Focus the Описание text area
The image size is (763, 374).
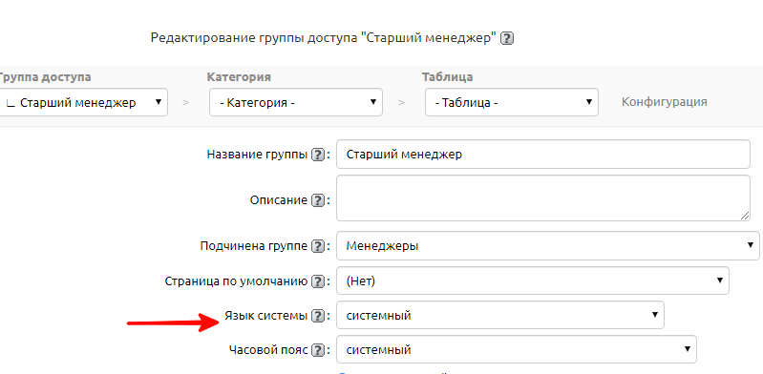coord(543,197)
